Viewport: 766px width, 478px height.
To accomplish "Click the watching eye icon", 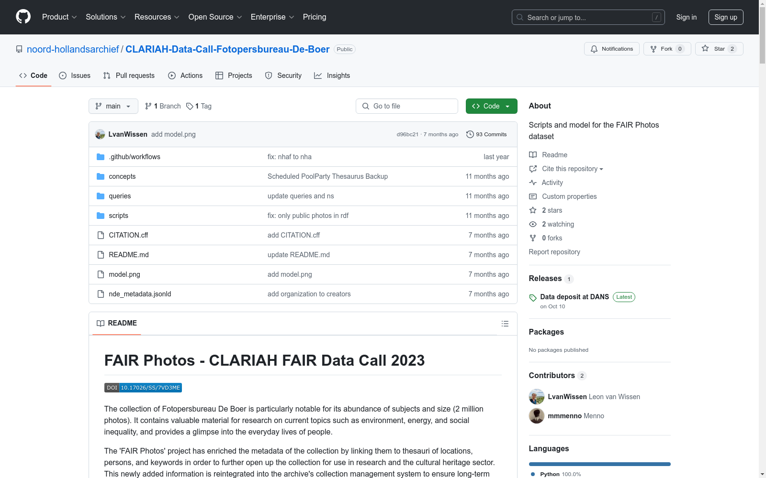I will 533,224.
